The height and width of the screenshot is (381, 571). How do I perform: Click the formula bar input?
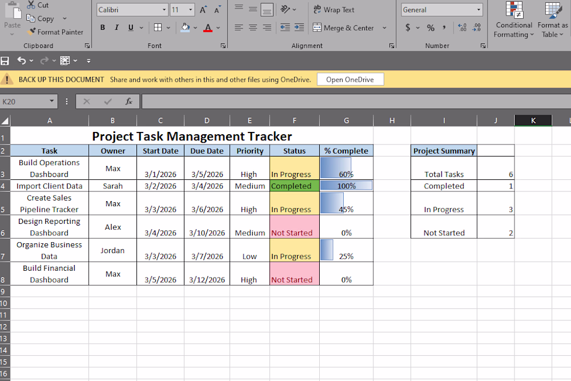tap(356, 102)
